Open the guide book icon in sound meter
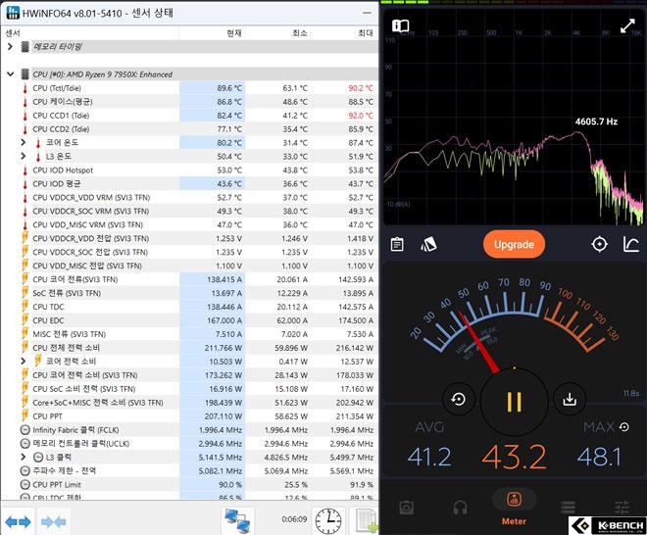647x535 pixels. tap(400, 25)
